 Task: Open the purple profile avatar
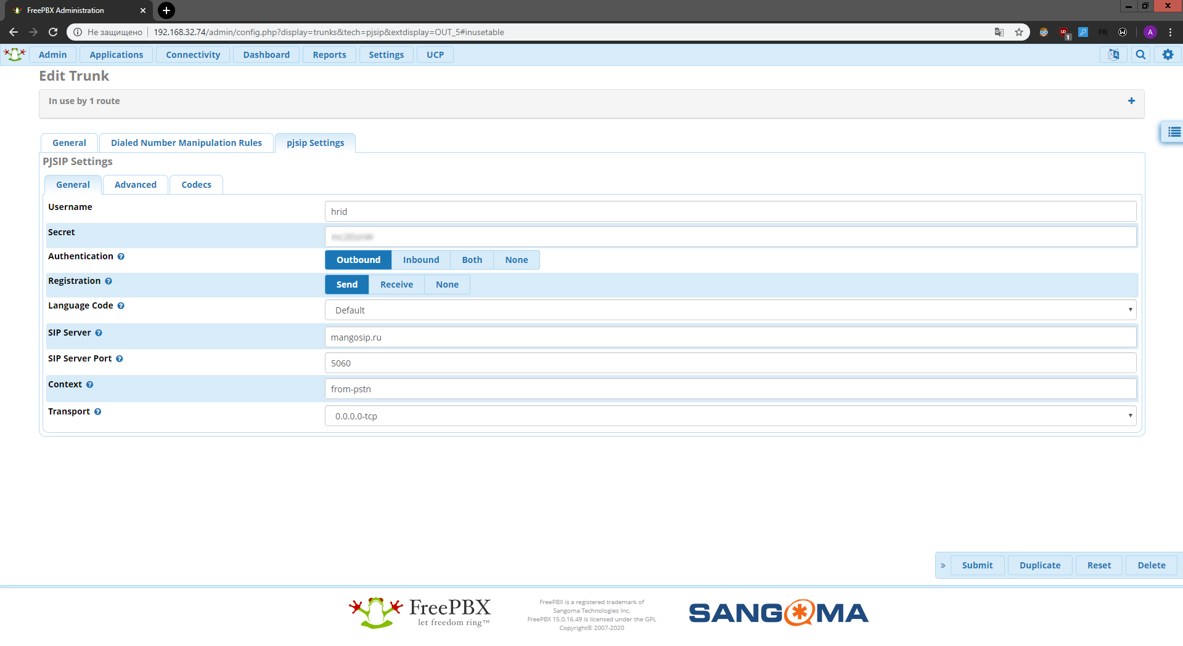click(x=1150, y=32)
